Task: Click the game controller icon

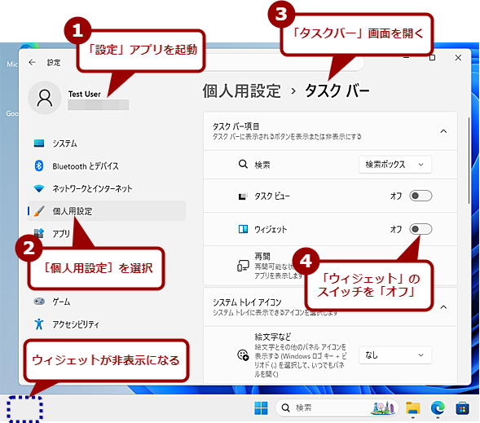Action: pyautogui.click(x=39, y=302)
